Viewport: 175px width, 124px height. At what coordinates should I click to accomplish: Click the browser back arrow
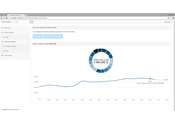(2, 18)
